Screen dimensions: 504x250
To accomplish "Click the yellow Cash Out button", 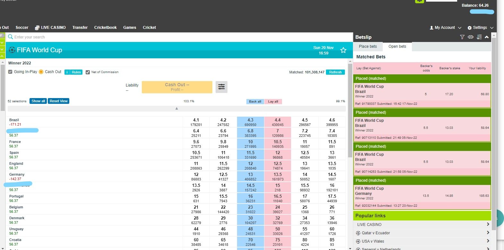I will 177,87.
